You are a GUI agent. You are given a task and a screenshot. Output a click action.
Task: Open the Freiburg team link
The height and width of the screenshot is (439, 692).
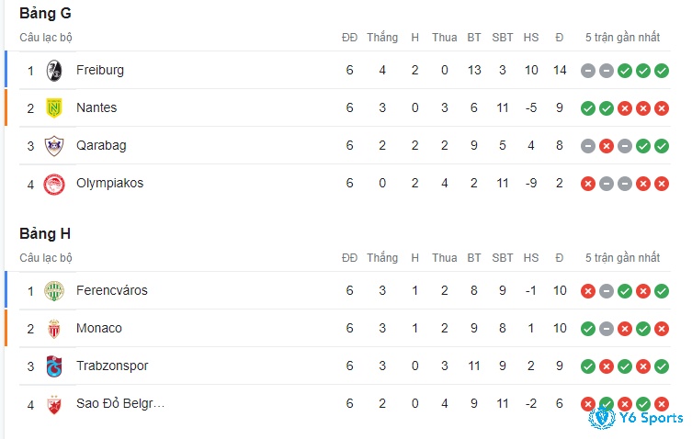click(100, 70)
